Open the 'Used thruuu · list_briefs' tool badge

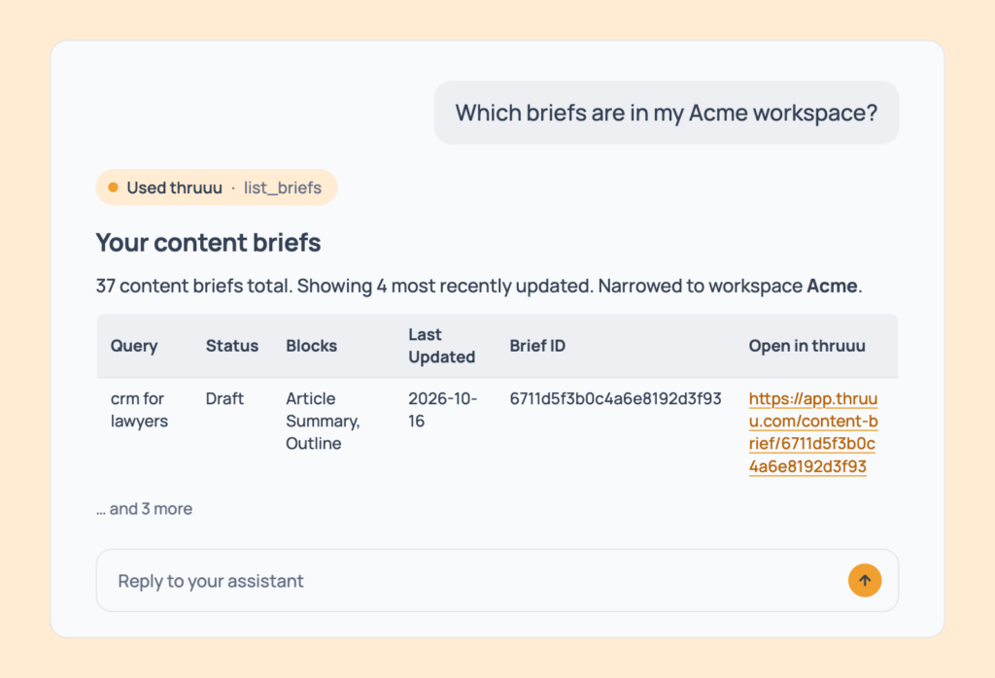[217, 187]
